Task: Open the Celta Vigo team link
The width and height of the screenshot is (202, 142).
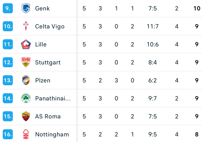Action: tap(50, 26)
